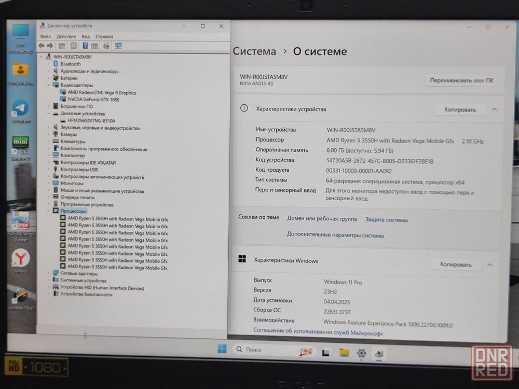
Task: Select Компьютер category in tree
Action: coord(73,156)
